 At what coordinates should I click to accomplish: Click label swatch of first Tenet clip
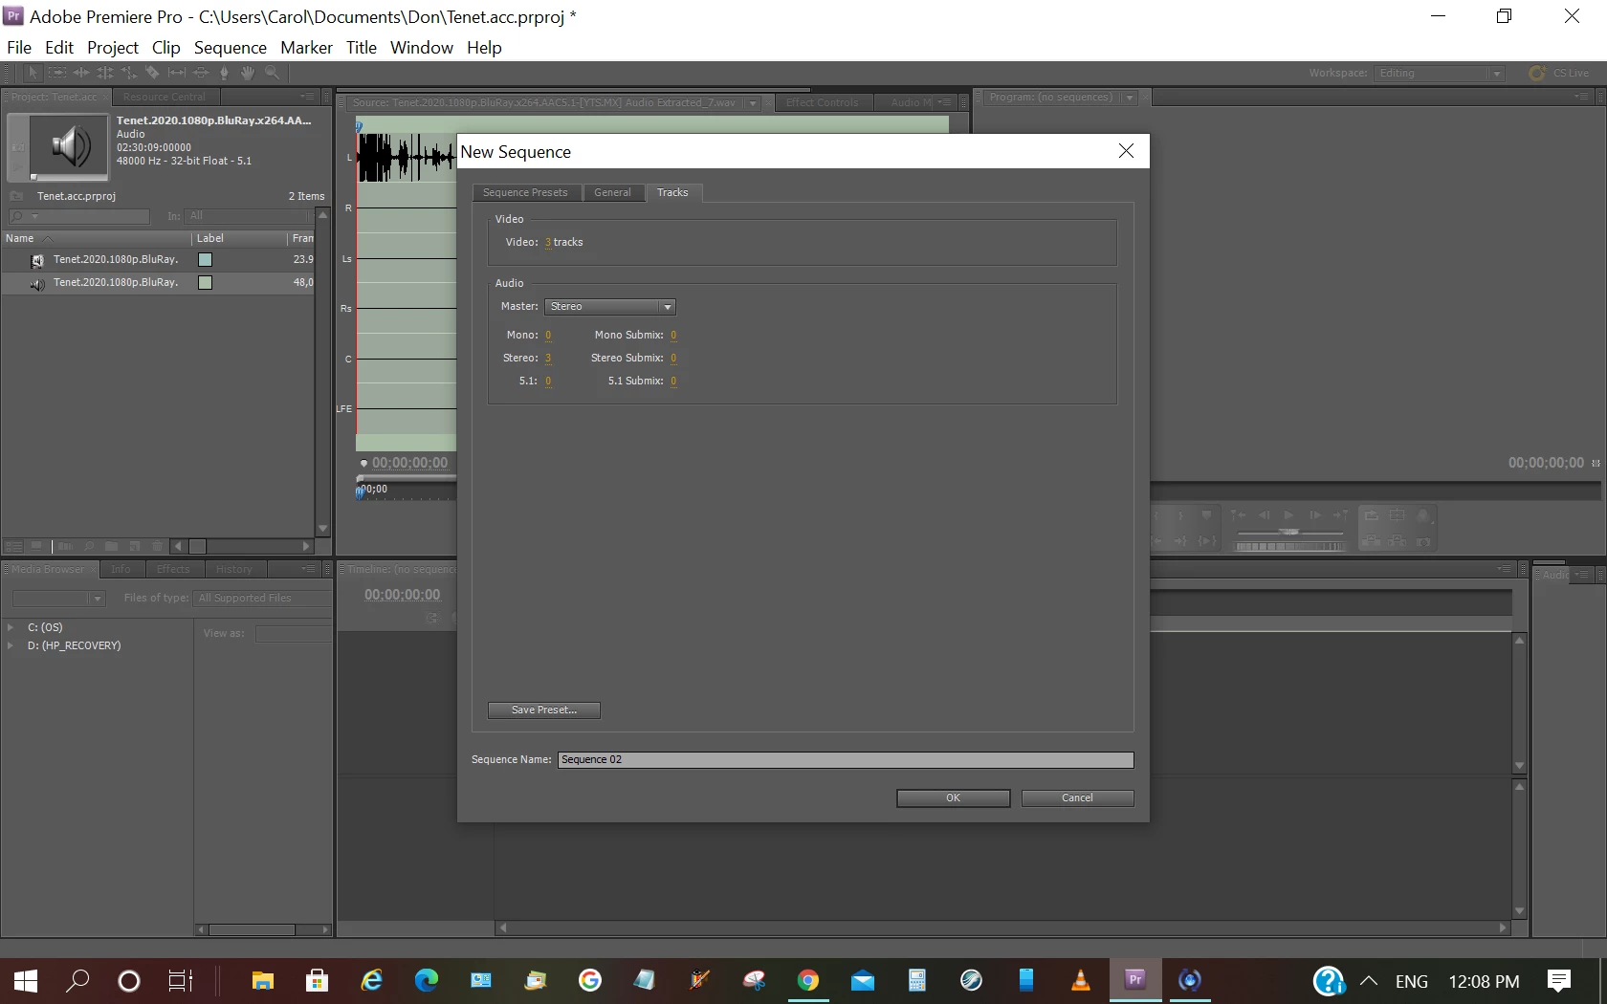205,260
